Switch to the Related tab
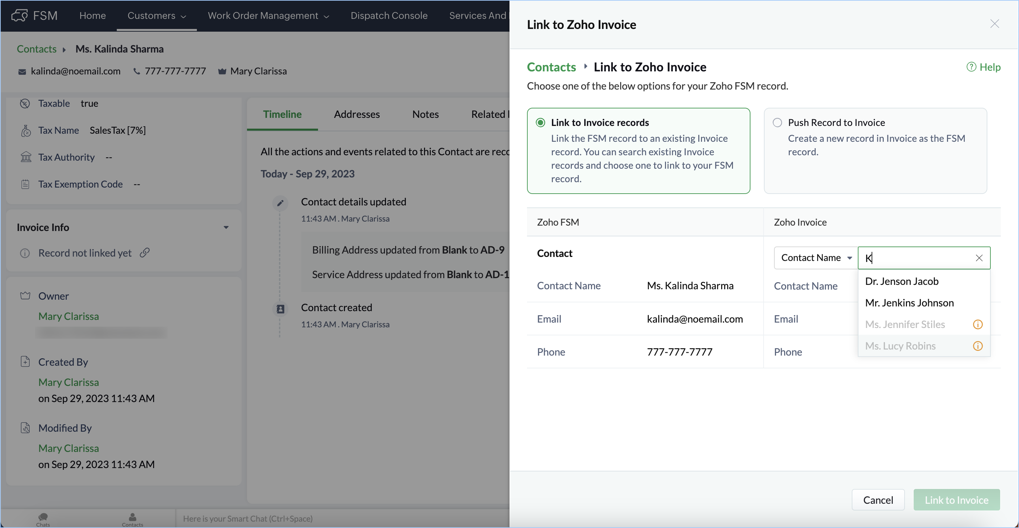This screenshot has width=1019, height=528. point(489,114)
